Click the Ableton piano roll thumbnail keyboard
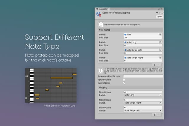189x126 pixels. click(32, 86)
